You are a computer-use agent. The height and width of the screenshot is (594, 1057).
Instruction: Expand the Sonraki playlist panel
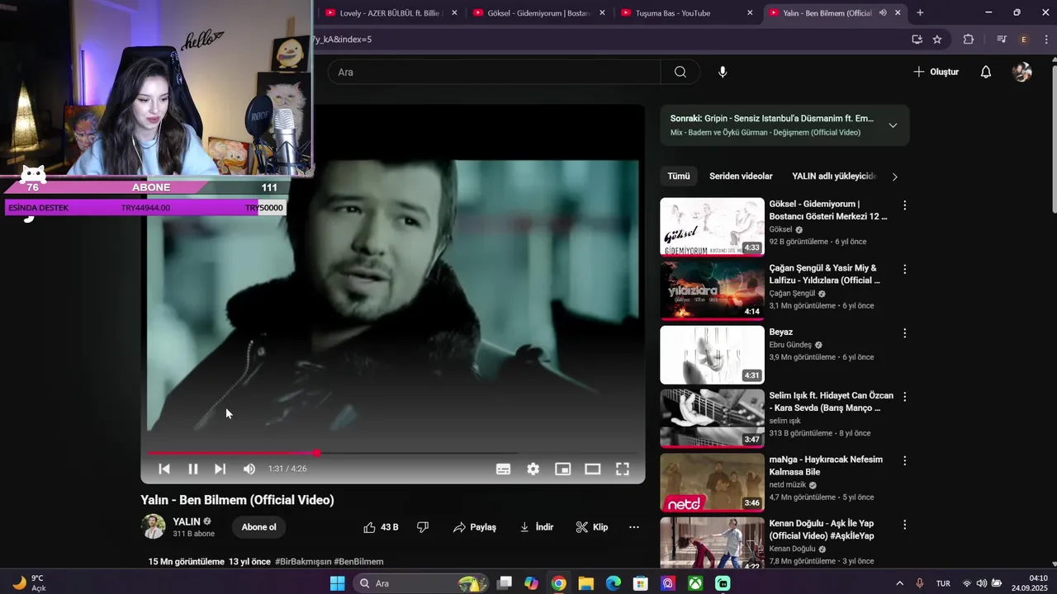893,125
